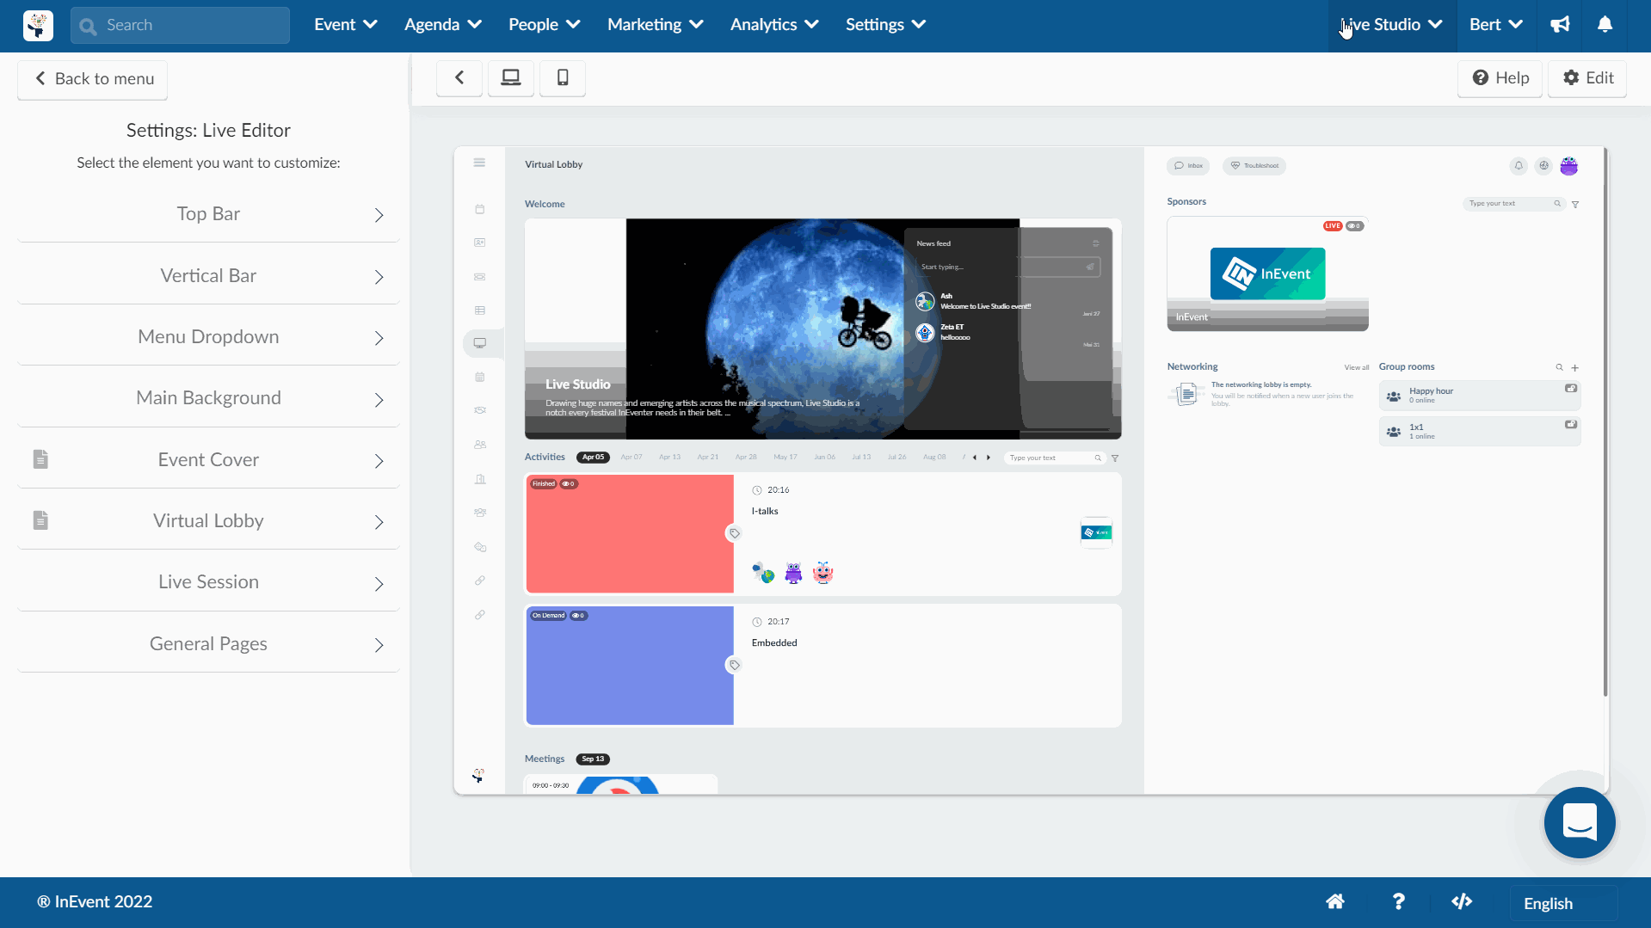The width and height of the screenshot is (1651, 928).
Task: Open the Settings menu
Action: tap(885, 25)
